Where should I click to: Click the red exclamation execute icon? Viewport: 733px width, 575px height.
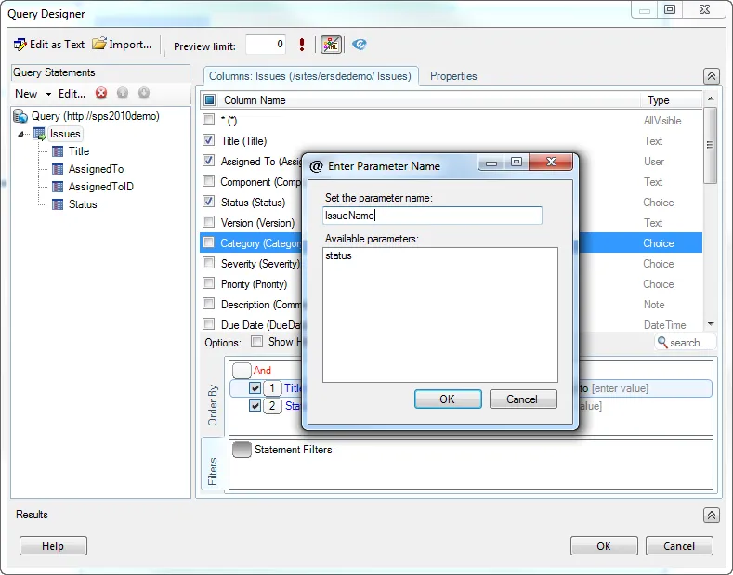[302, 45]
